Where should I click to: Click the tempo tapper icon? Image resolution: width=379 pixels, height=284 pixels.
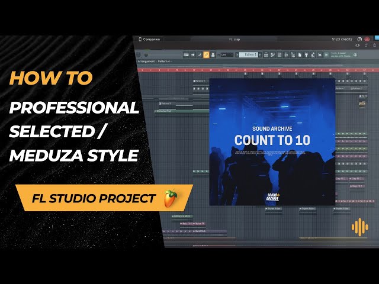pyautogui.click(x=313, y=55)
